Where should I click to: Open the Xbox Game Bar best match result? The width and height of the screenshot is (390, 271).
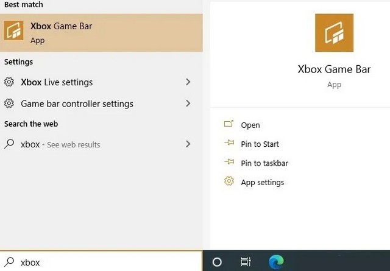[101, 33]
